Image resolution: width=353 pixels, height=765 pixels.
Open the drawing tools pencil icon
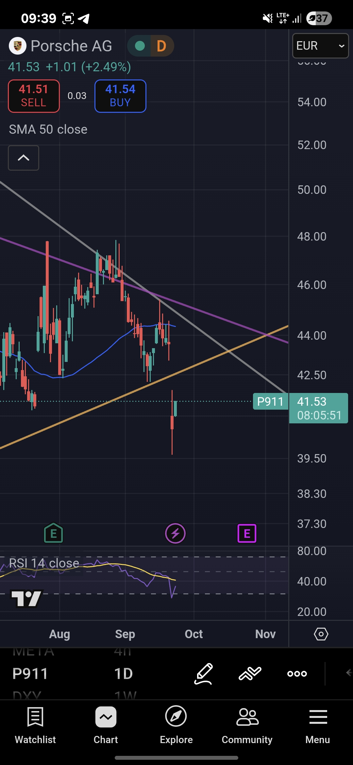[x=204, y=673]
